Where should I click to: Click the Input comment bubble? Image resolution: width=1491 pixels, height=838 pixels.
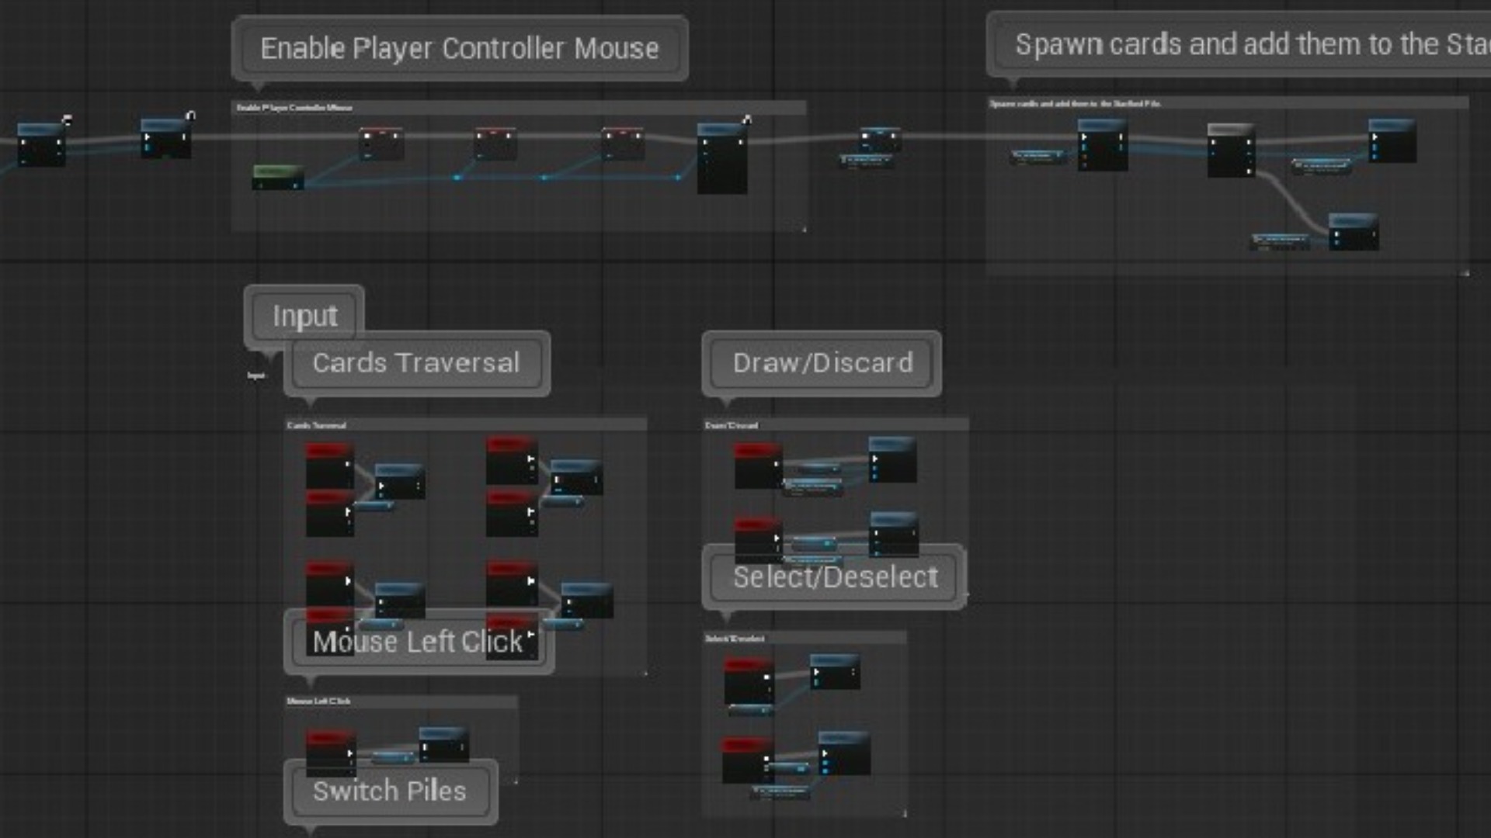304,316
